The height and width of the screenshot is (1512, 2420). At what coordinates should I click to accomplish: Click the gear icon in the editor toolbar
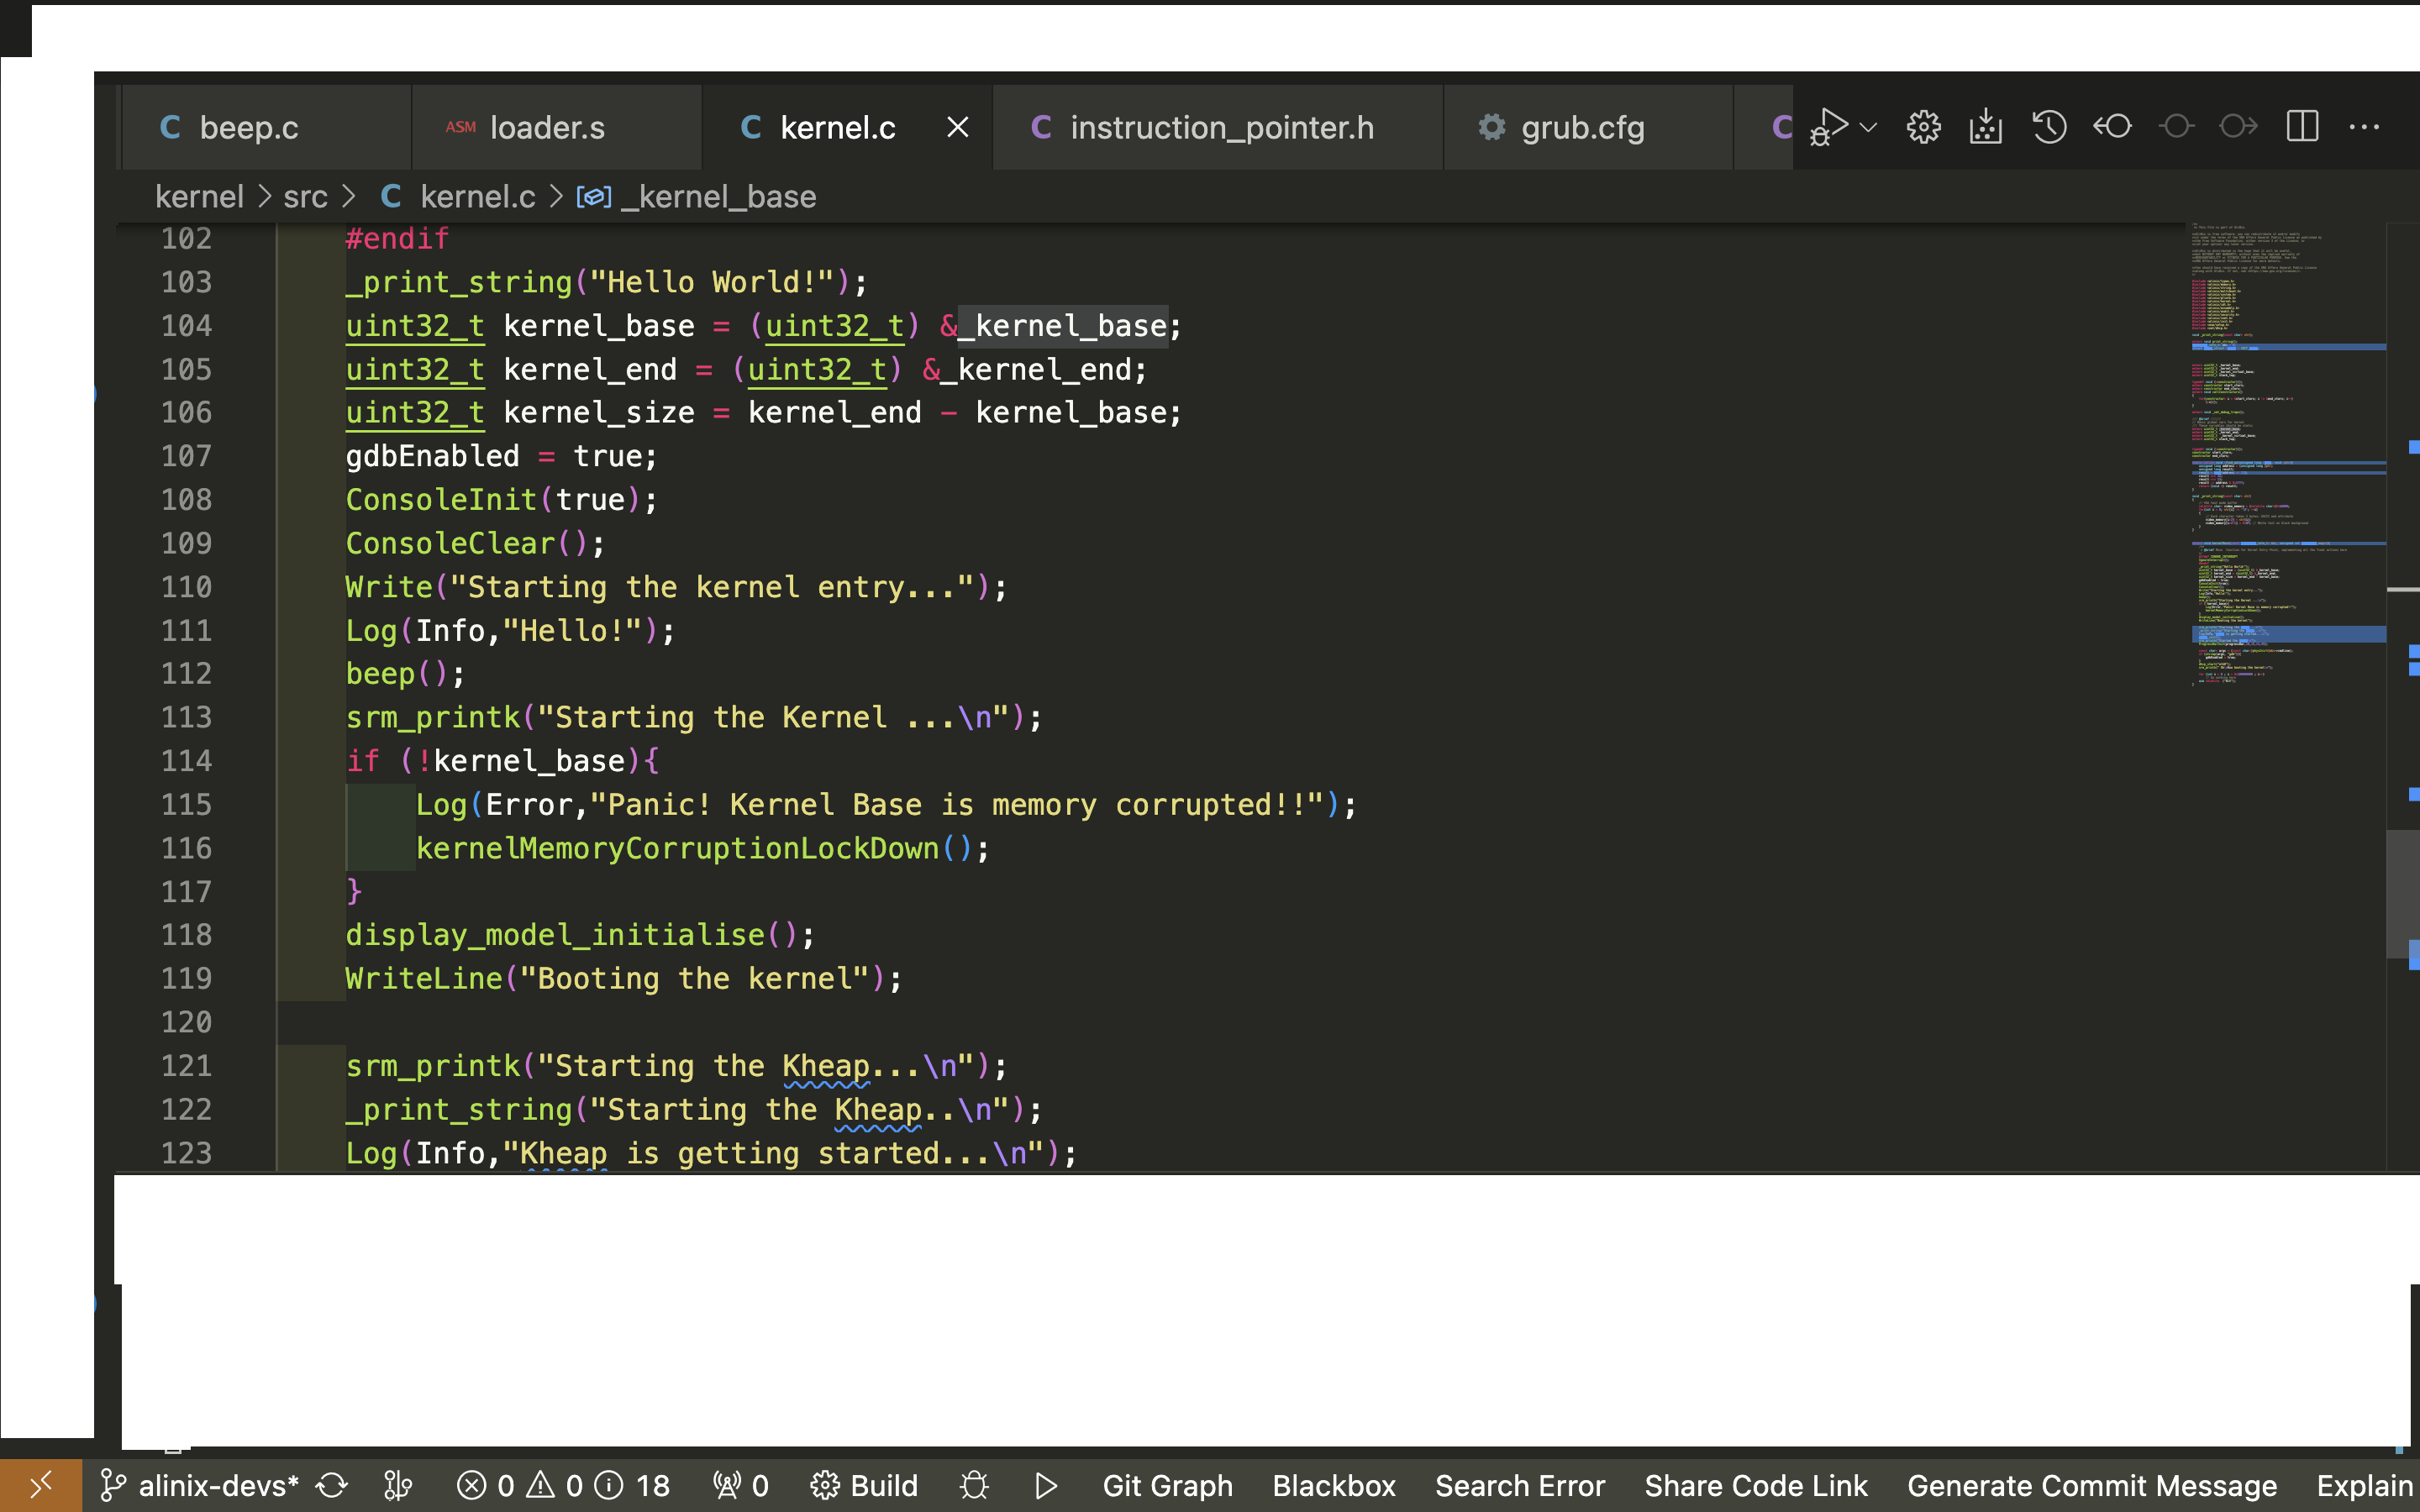click(1923, 127)
